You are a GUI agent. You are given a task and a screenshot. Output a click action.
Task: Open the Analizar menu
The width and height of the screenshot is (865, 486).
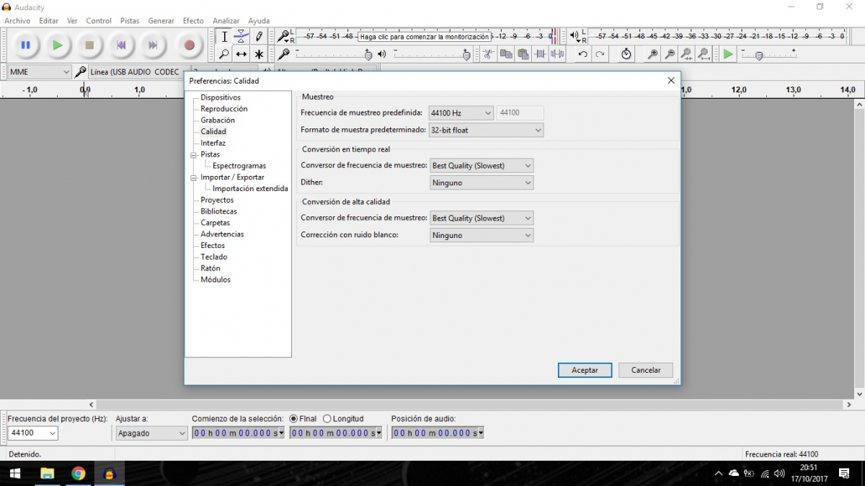(226, 21)
